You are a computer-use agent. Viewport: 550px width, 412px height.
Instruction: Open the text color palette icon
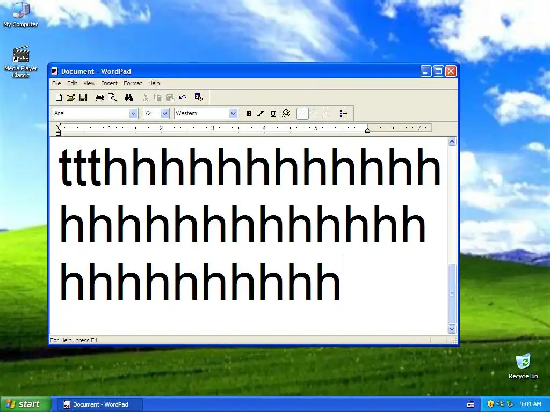[x=286, y=114]
